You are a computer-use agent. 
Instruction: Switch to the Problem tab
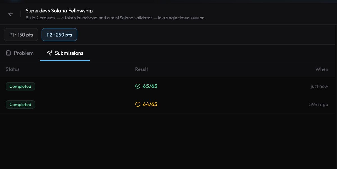click(x=20, y=53)
